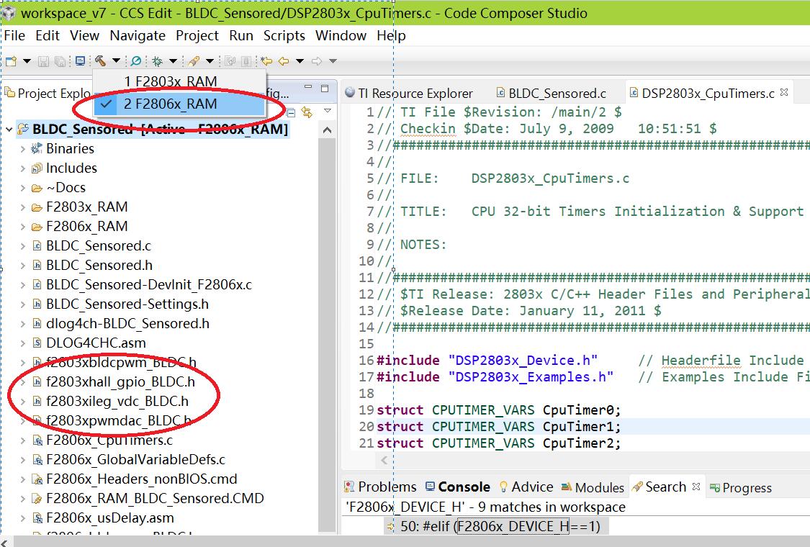Image resolution: width=810 pixels, height=547 pixels.
Task: Click the F2806x_CpuTimers.c file icon
Action: tap(37, 440)
